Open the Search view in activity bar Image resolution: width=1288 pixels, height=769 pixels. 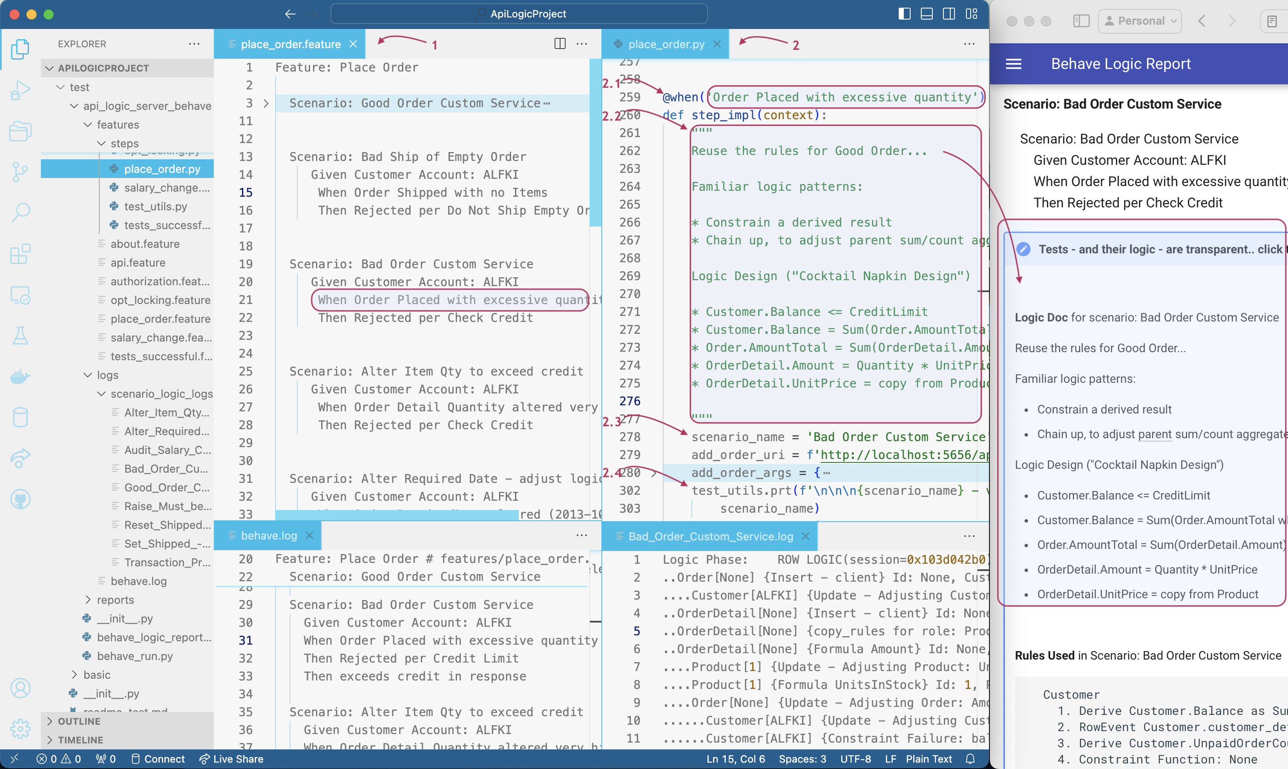click(20, 212)
